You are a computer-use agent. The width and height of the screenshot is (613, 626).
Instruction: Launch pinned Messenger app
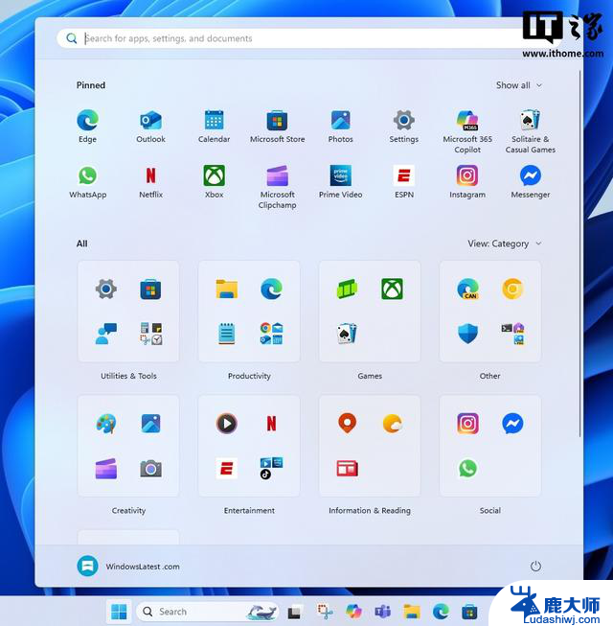point(530,181)
